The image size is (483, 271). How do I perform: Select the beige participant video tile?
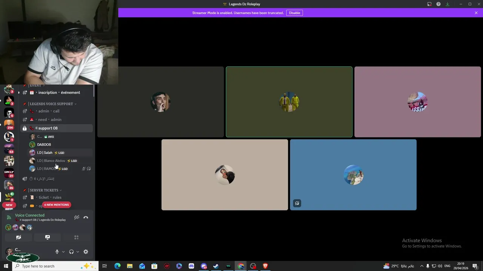pos(225,175)
